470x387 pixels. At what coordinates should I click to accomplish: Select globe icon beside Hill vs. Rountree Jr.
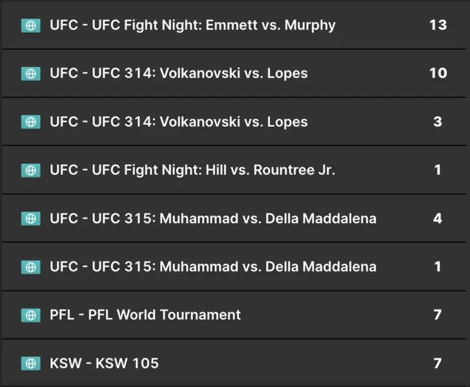point(30,170)
